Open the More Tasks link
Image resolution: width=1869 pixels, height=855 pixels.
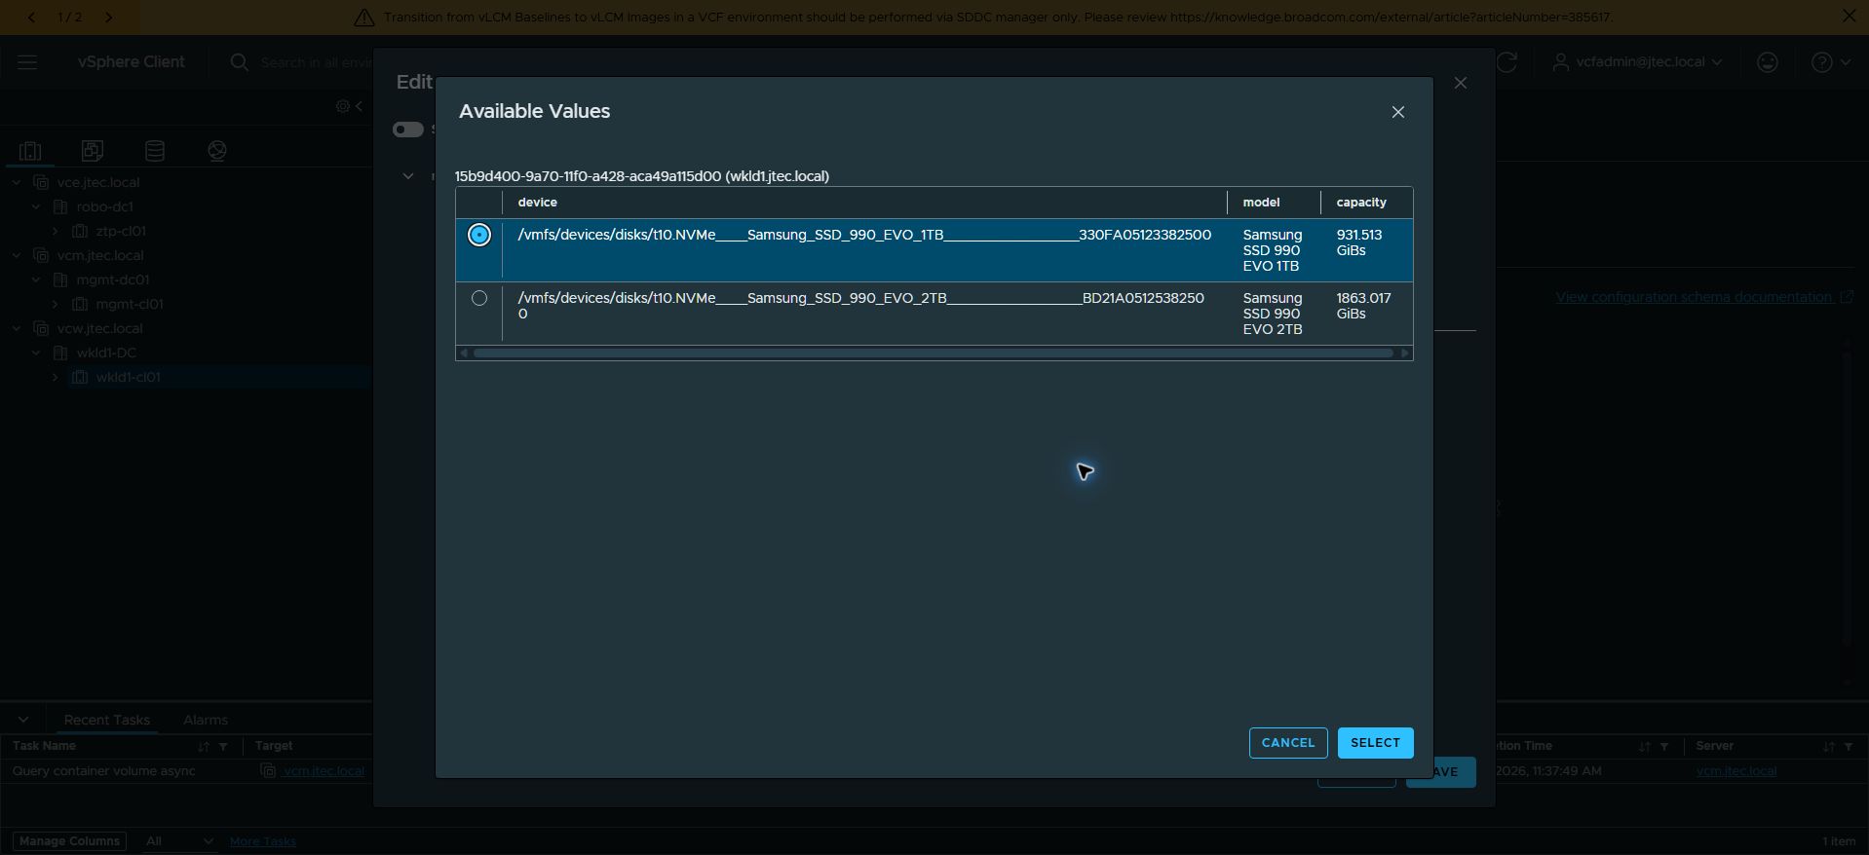(263, 841)
